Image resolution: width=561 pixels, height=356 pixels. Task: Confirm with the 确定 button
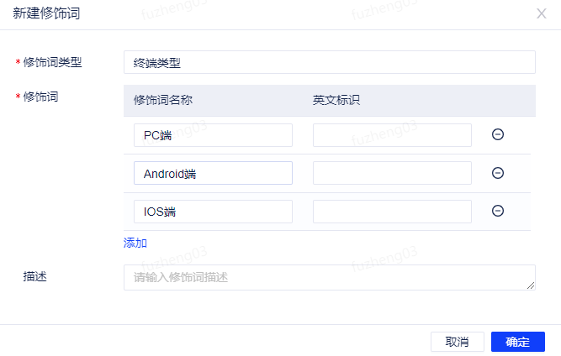518,342
